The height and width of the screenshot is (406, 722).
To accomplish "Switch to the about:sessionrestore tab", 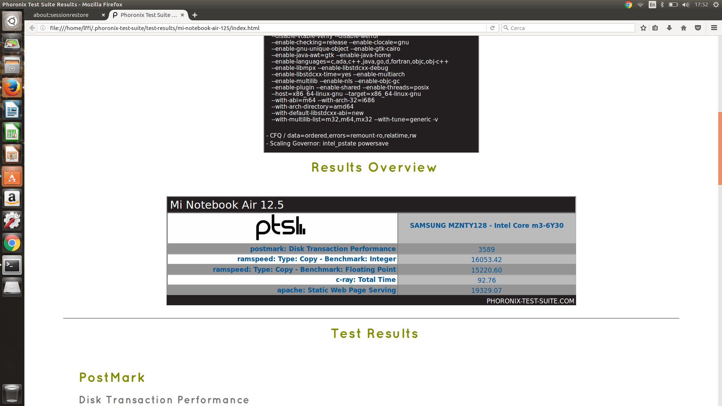I will pyautogui.click(x=61, y=15).
